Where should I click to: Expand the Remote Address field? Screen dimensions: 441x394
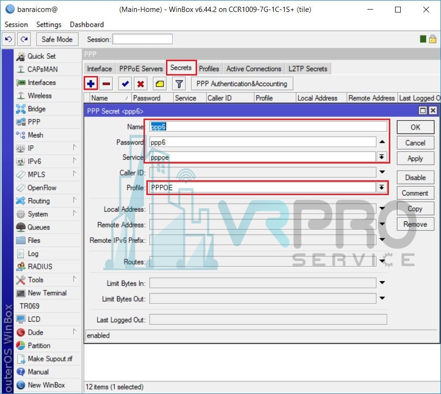[382, 224]
